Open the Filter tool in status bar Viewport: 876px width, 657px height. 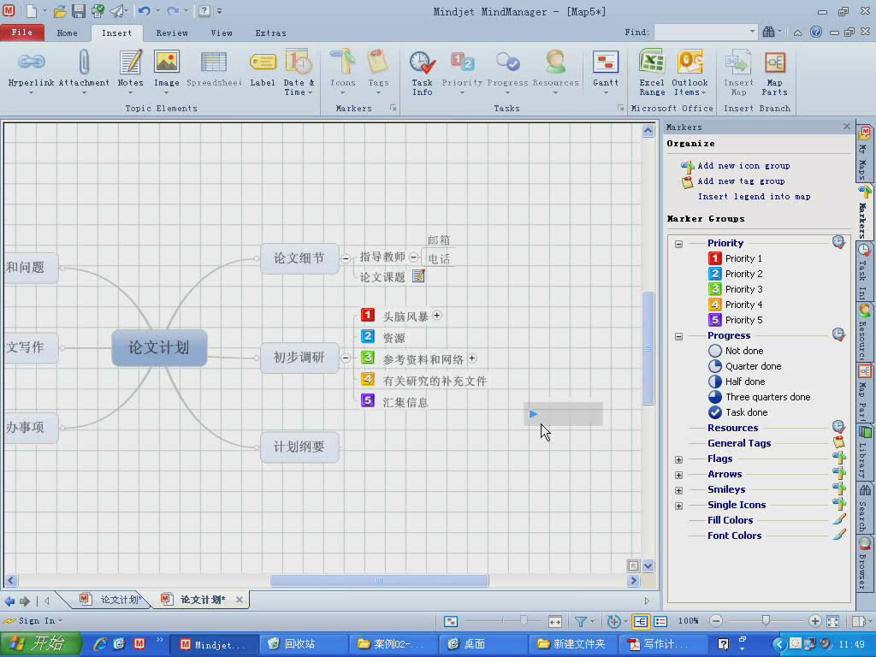coord(581,621)
